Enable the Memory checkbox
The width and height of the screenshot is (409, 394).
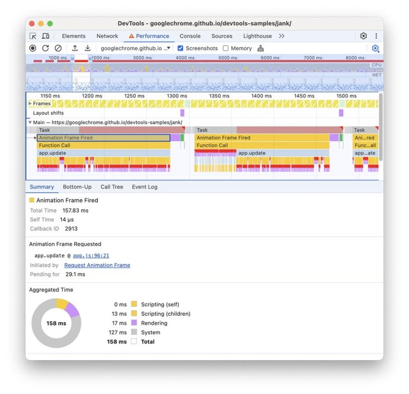(226, 48)
